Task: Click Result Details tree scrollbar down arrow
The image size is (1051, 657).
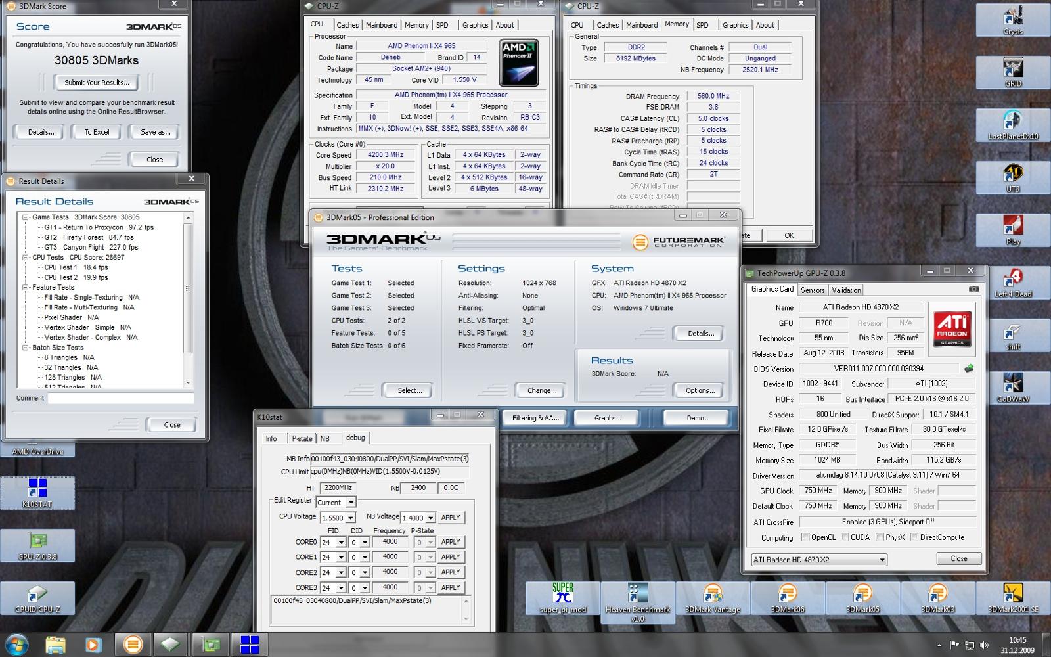Action: [189, 382]
